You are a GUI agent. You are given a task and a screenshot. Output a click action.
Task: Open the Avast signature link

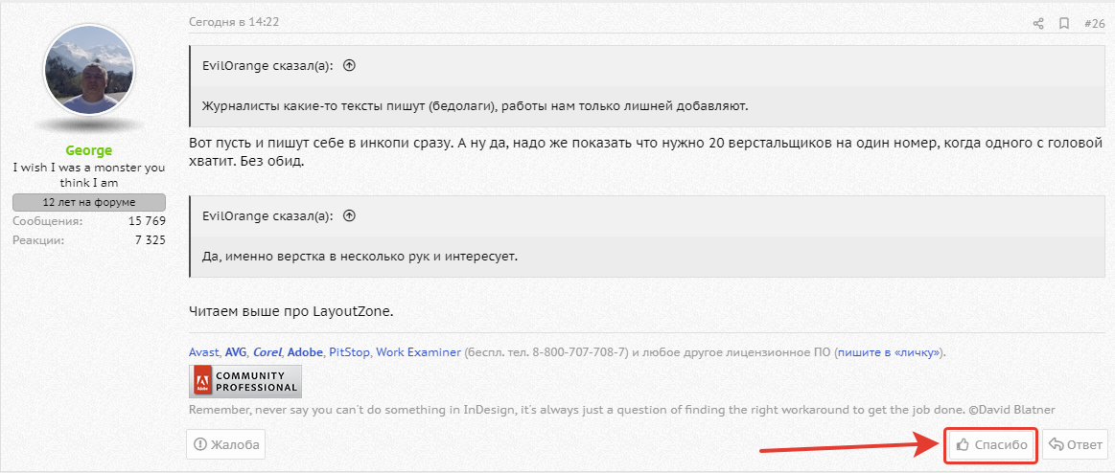[x=204, y=352]
